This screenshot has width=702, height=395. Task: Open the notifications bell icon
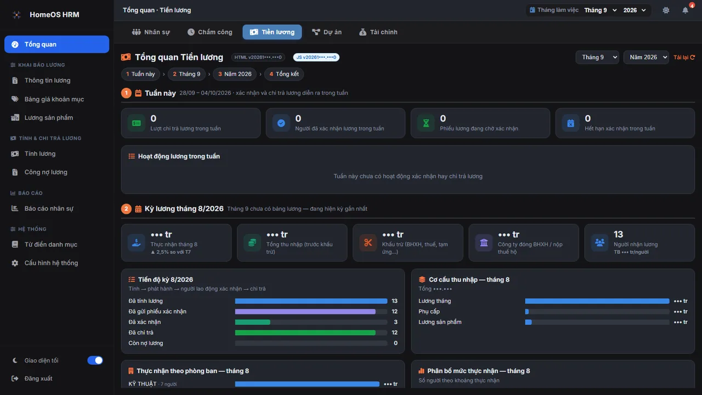[x=685, y=10]
